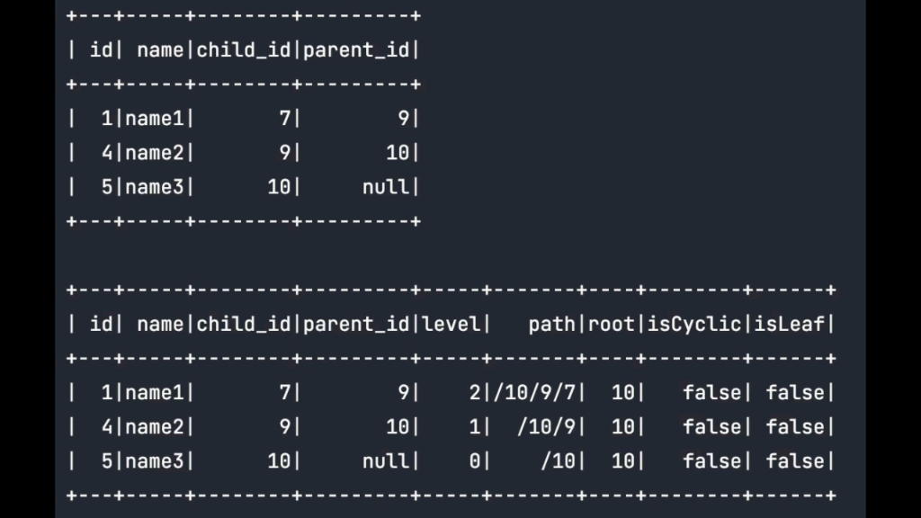Select the isCyclic value in name2 row
The width and height of the screenshot is (921, 518).
711,426
